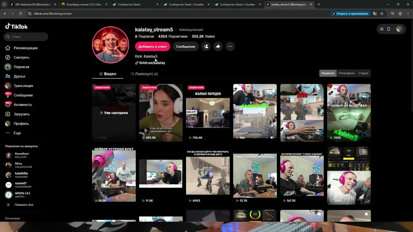
Task: Switch to the Апгрейдер скинов CS2 tab
Action: point(85,5)
